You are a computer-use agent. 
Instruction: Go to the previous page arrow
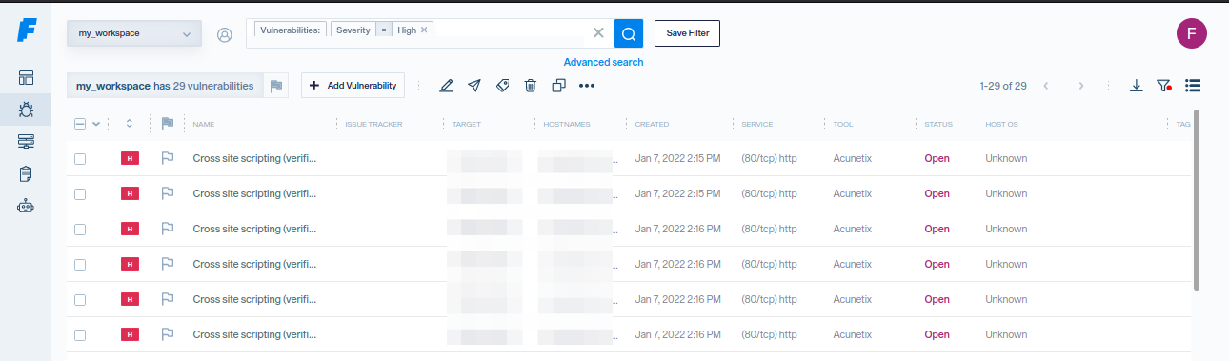[x=1046, y=86]
